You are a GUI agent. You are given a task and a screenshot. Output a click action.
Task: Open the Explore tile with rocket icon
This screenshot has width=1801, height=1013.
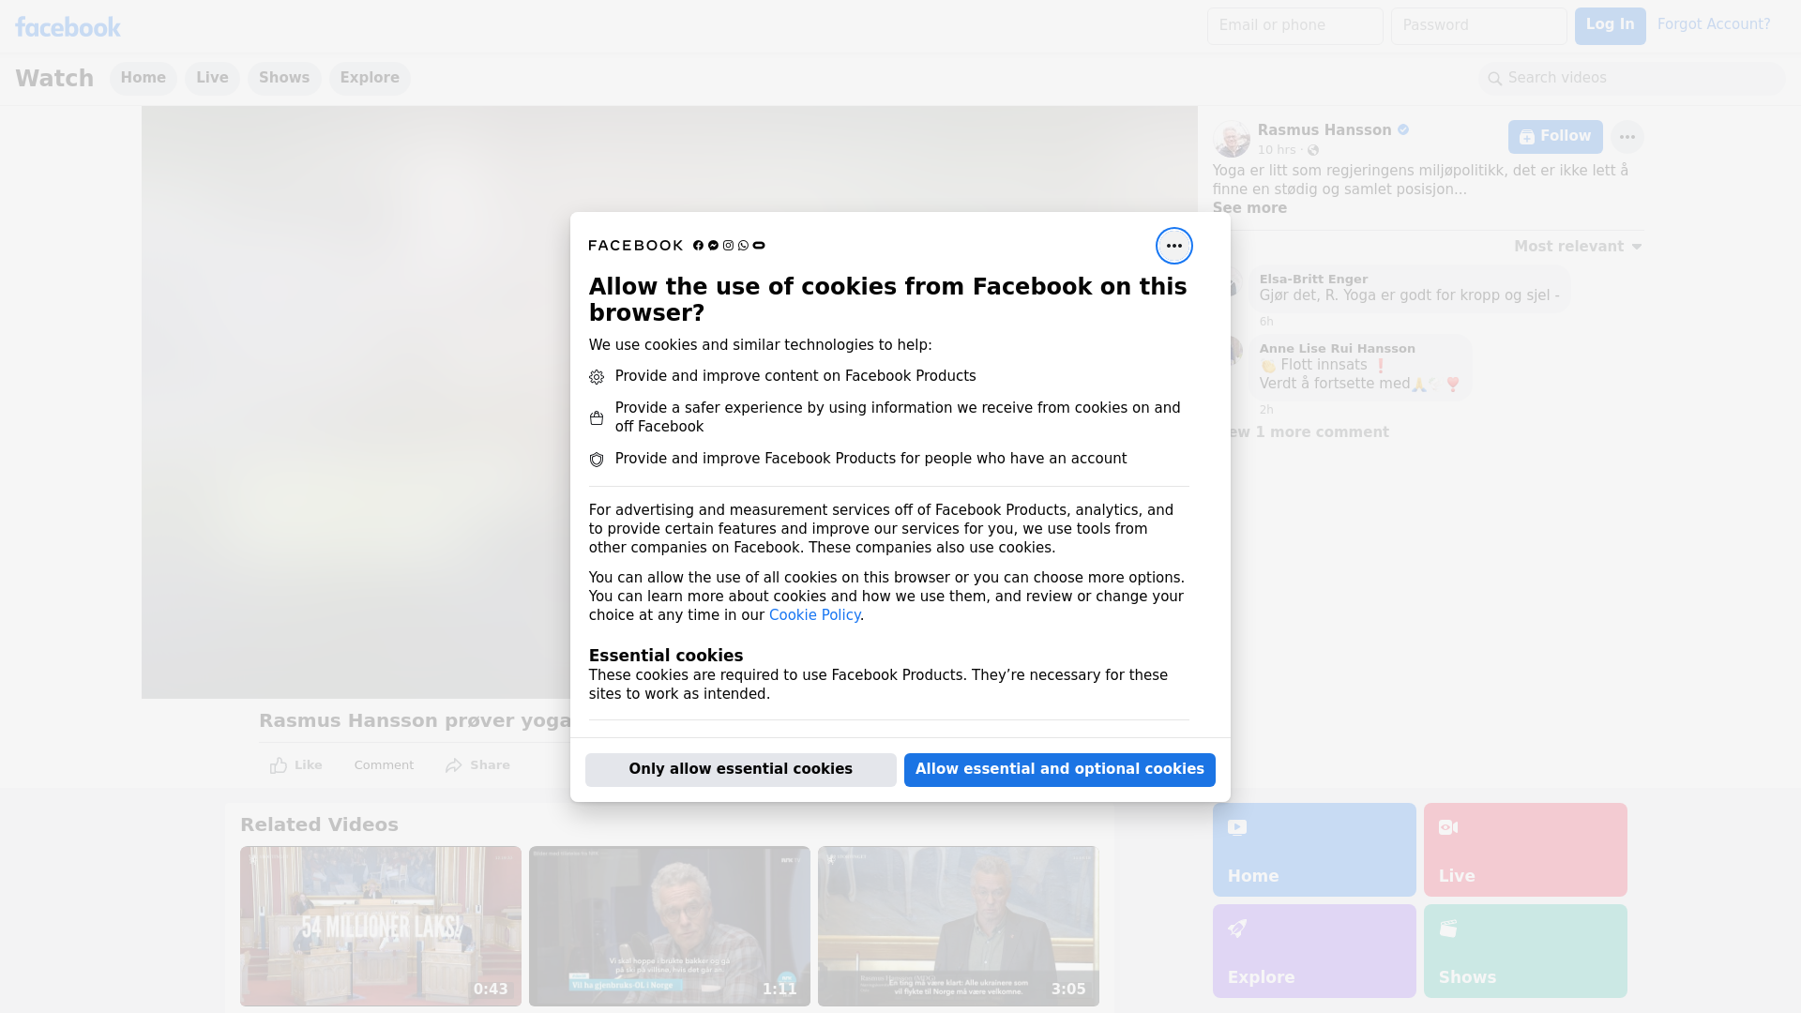1313,950
